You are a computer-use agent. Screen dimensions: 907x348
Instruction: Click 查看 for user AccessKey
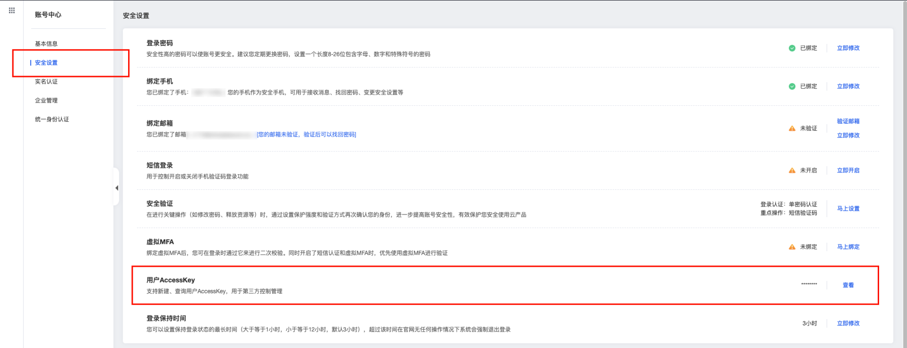(848, 285)
